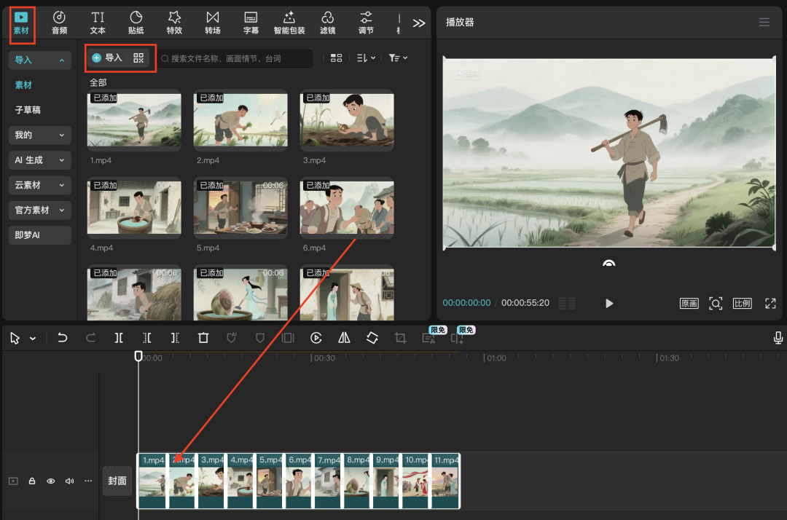
Task: Mute the main track audio
Action: [69, 481]
